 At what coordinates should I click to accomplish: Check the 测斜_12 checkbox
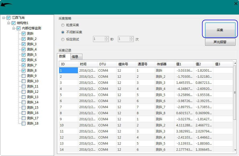click(x=24, y=92)
